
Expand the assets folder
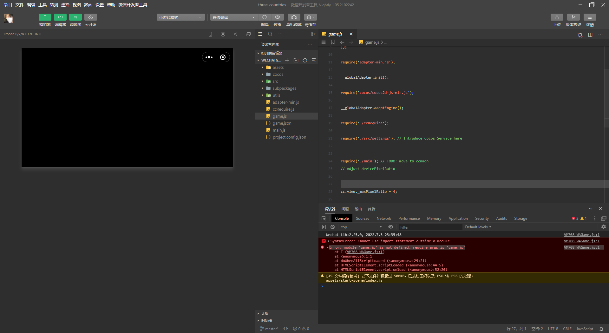278,68
